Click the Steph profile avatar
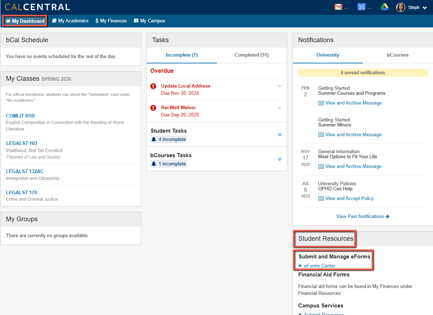Viewport: 433px width, 315px height. pyautogui.click(x=401, y=7)
